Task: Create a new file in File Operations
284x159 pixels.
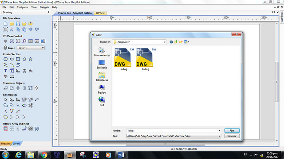Action: pyautogui.click(x=5, y=23)
